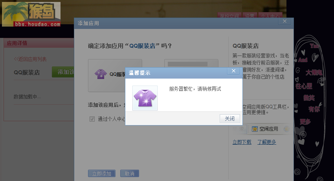The height and width of the screenshot is (181, 334).
Task: Click the 空间应用 star icon in the toolbar preview
Action: pos(255,129)
